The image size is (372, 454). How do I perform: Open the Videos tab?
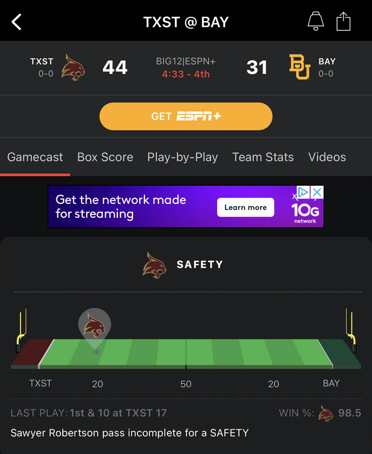click(x=327, y=157)
